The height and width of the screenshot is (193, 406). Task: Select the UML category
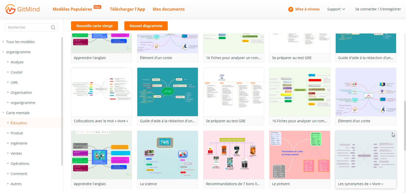pos(14,82)
